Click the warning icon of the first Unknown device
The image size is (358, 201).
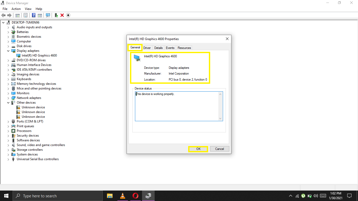[x=18, y=107]
